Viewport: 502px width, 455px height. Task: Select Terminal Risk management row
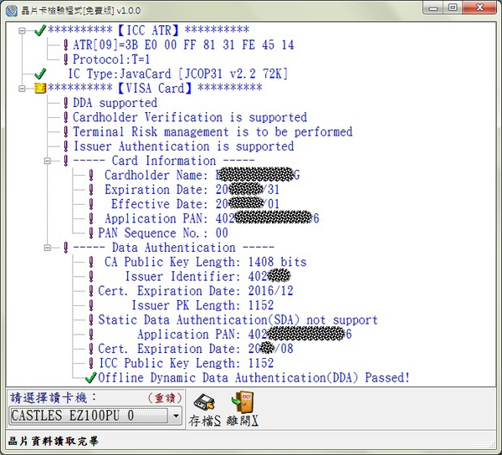point(213,131)
